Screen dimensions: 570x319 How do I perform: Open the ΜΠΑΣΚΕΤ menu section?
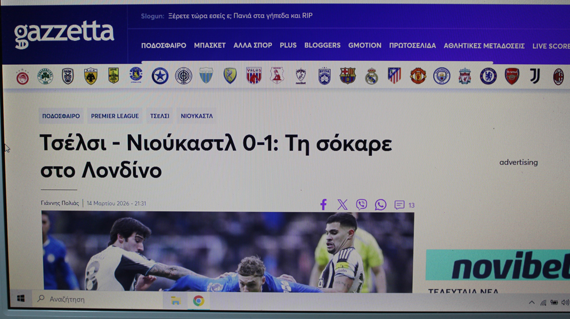(210, 46)
